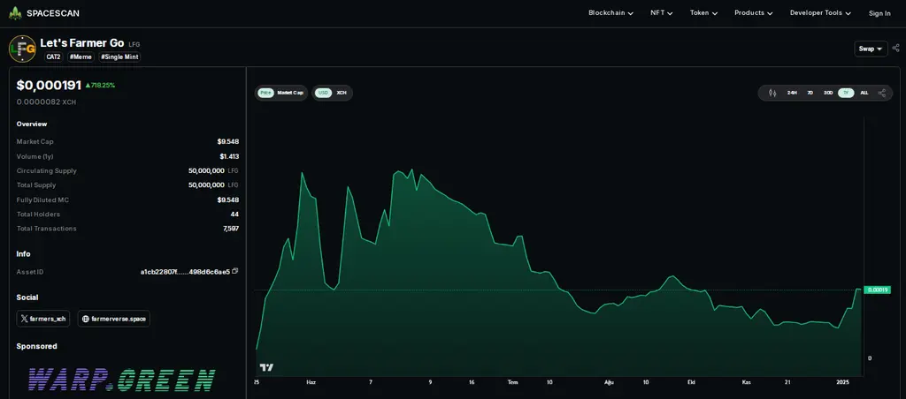Click the #Single Mint tag
Viewport: 906px width, 399px height.
(x=119, y=57)
